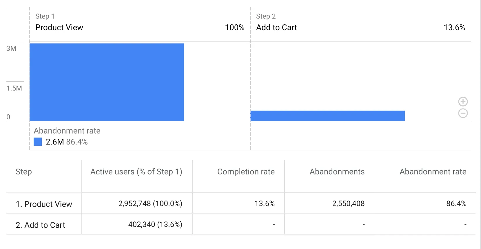Click the Abandonment rate legend label
Image resolution: width=481 pixels, height=249 pixels.
67,131
